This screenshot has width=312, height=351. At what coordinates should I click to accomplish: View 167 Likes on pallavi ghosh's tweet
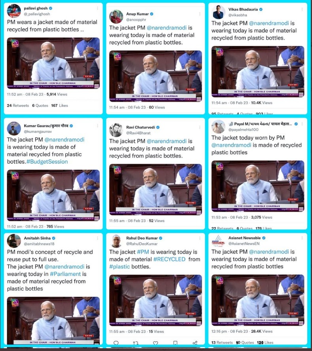(x=59, y=105)
